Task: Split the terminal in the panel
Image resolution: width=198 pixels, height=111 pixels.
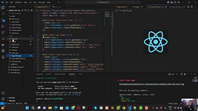Action: [x=182, y=74]
